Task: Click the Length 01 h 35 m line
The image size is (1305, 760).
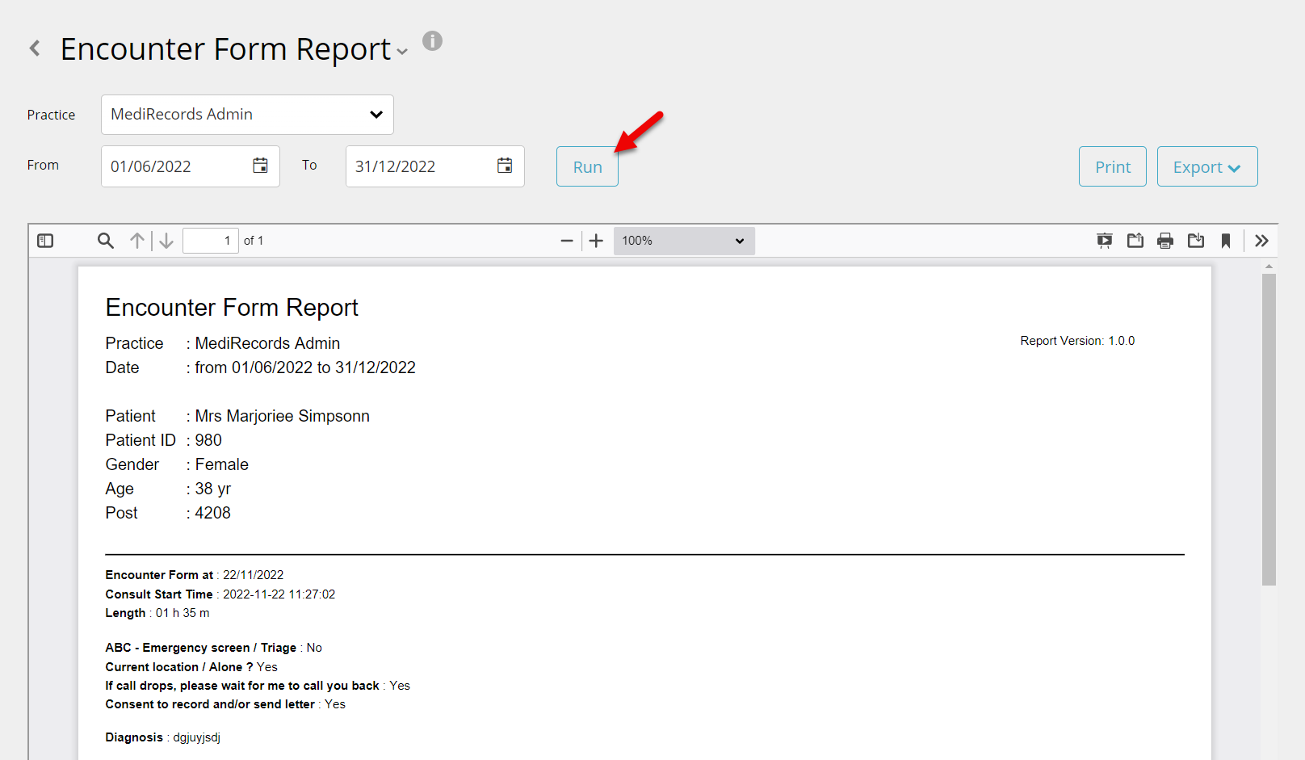Action: 157,613
